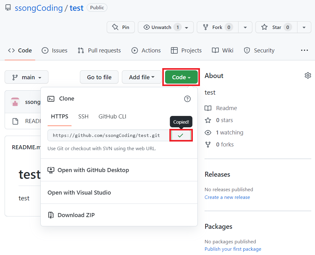The image size is (315, 255).
Task: Expand the Star lists dropdown
Action: pos(304,27)
